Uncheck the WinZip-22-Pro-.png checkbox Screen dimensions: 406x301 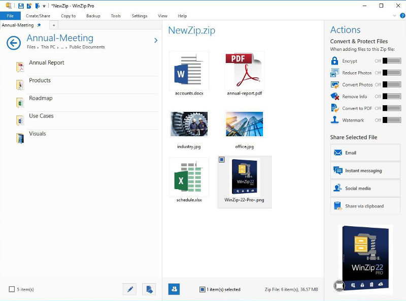click(x=222, y=159)
